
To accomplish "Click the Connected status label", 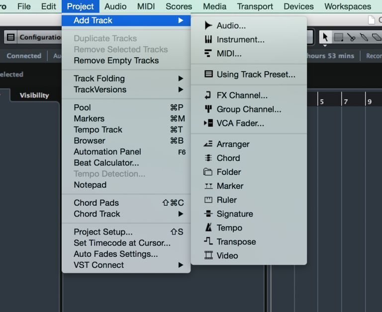I will point(24,56).
